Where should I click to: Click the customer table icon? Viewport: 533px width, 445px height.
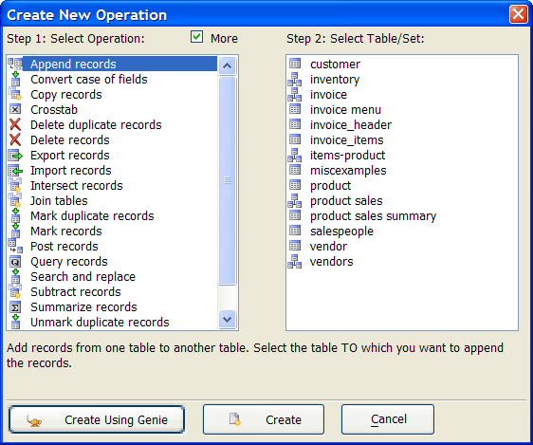click(x=295, y=64)
